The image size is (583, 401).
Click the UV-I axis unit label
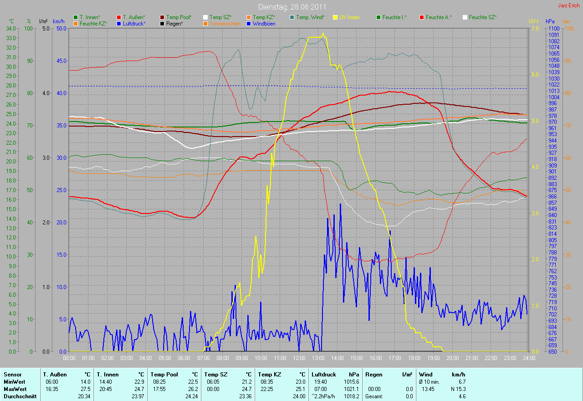(x=533, y=21)
